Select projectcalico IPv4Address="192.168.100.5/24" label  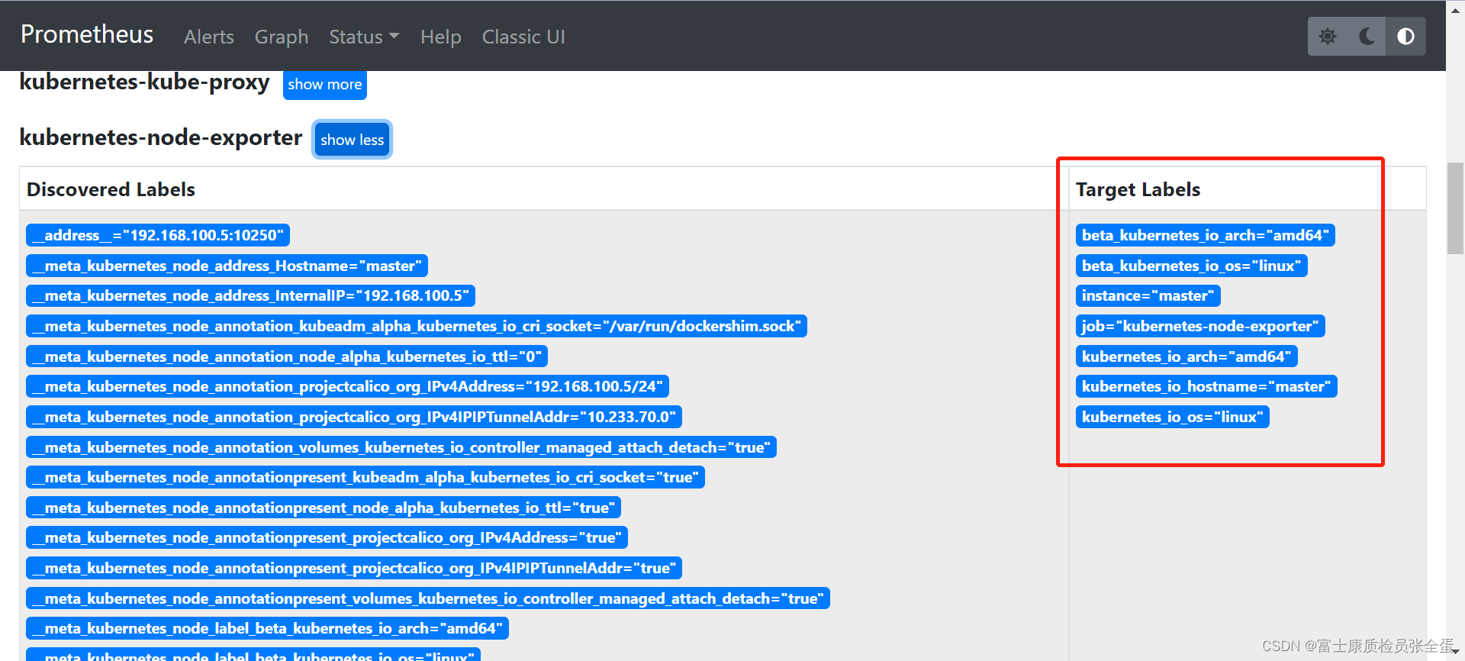[347, 386]
